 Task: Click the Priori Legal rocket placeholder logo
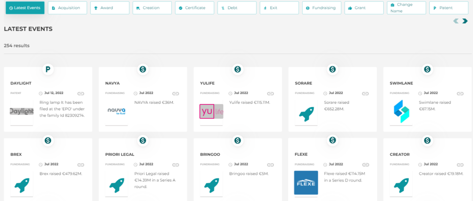pyautogui.click(x=117, y=185)
